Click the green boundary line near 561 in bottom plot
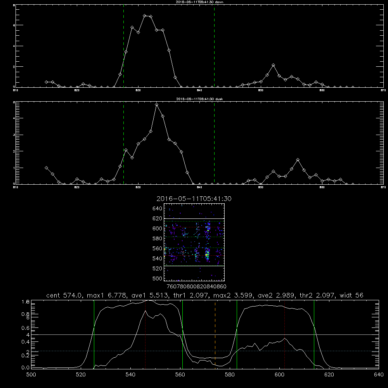388x388 pixels. click(x=183, y=334)
